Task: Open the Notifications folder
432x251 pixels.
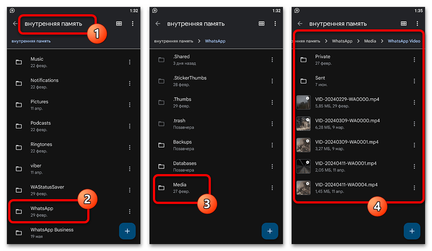Action: [73, 83]
